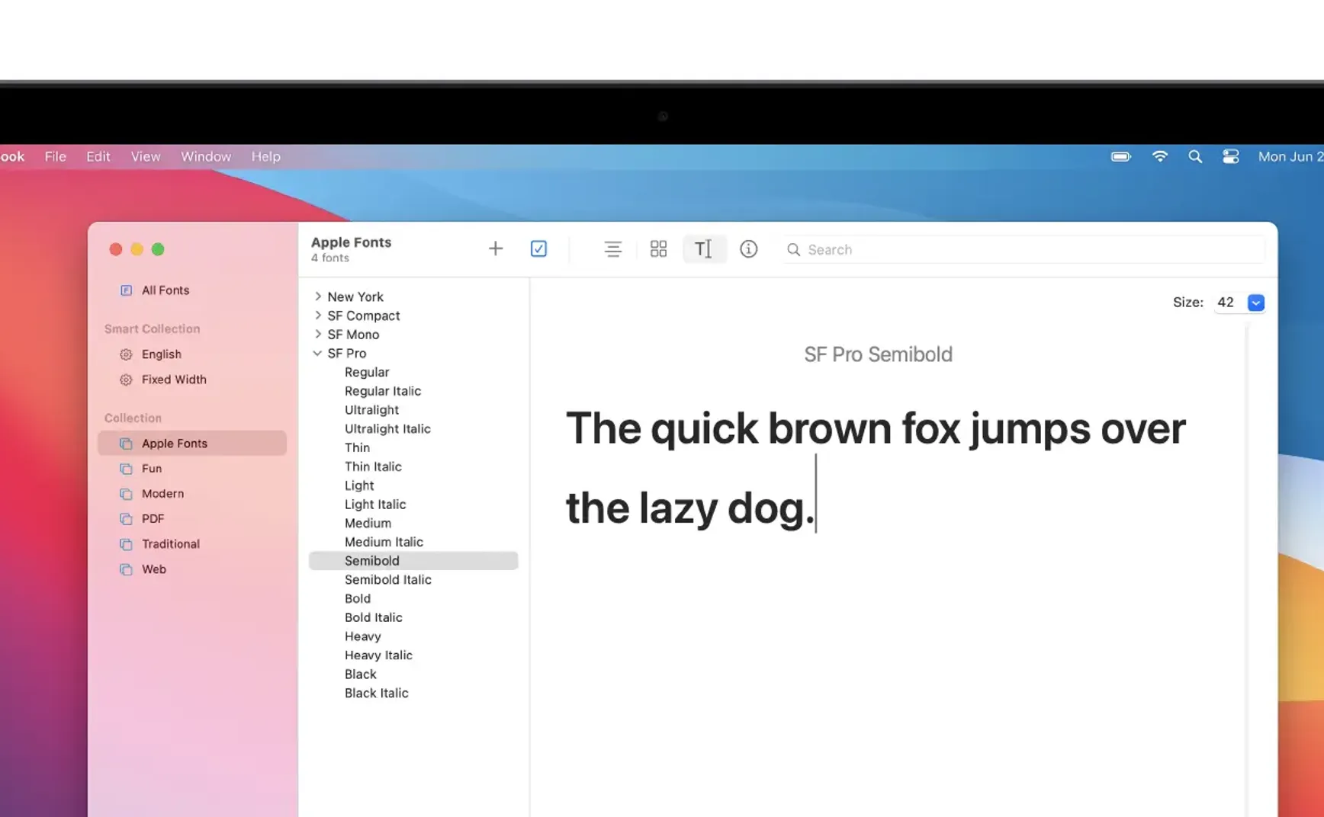Click the add font plus icon
The width and height of the screenshot is (1324, 817).
(496, 248)
